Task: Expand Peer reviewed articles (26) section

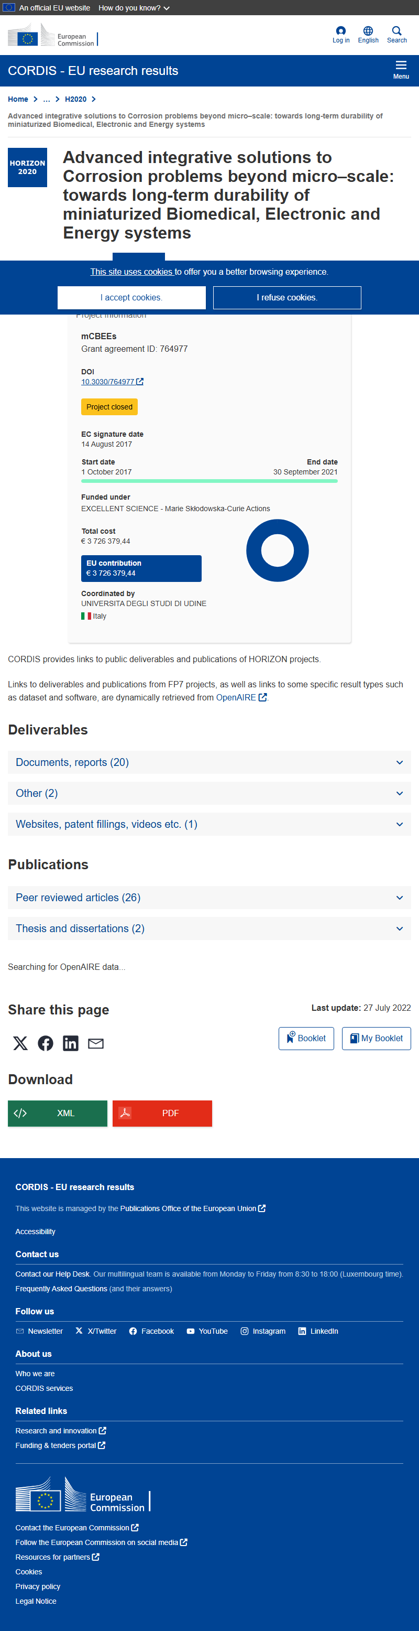Action: coord(210,898)
